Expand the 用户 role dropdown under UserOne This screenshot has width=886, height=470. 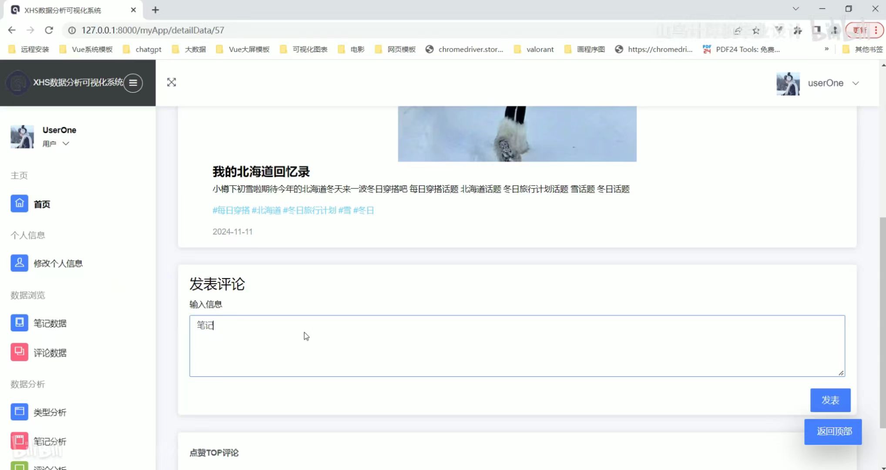(66, 144)
